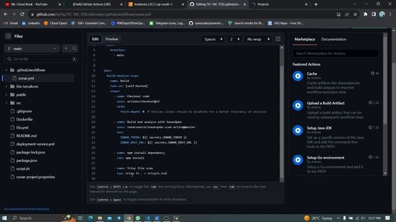This screenshot has height=222, width=396.
Task: Open Eks.yml in file tree
Action: [22, 128]
